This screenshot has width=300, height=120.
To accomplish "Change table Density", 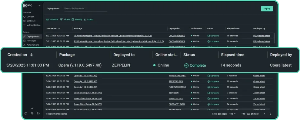I will click(x=77, y=19).
